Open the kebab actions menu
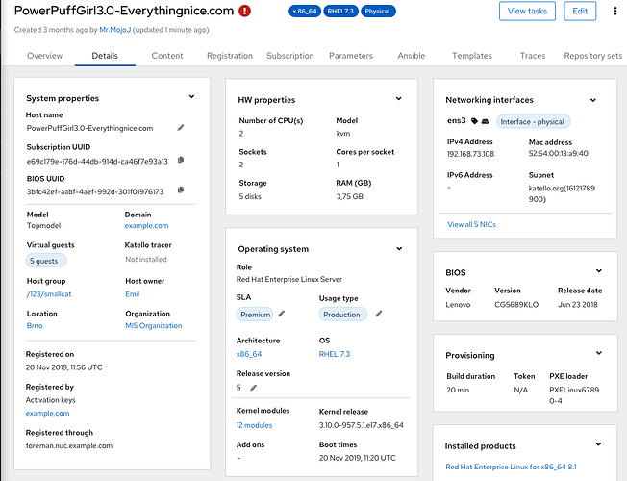This screenshot has width=627, height=481. [615, 12]
